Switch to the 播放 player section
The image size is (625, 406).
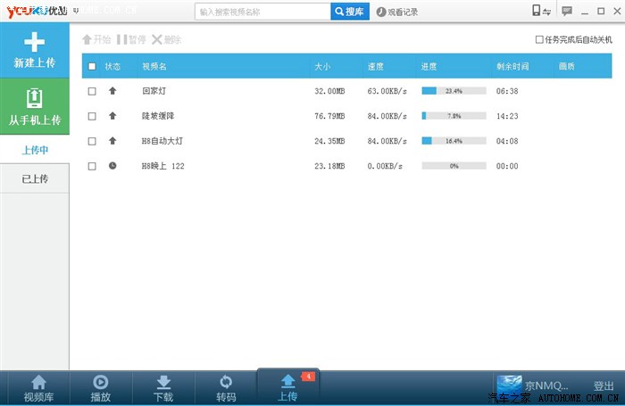(x=101, y=388)
